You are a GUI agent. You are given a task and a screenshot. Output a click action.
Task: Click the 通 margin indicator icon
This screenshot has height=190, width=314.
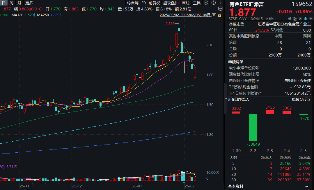pyautogui.click(x=290, y=19)
